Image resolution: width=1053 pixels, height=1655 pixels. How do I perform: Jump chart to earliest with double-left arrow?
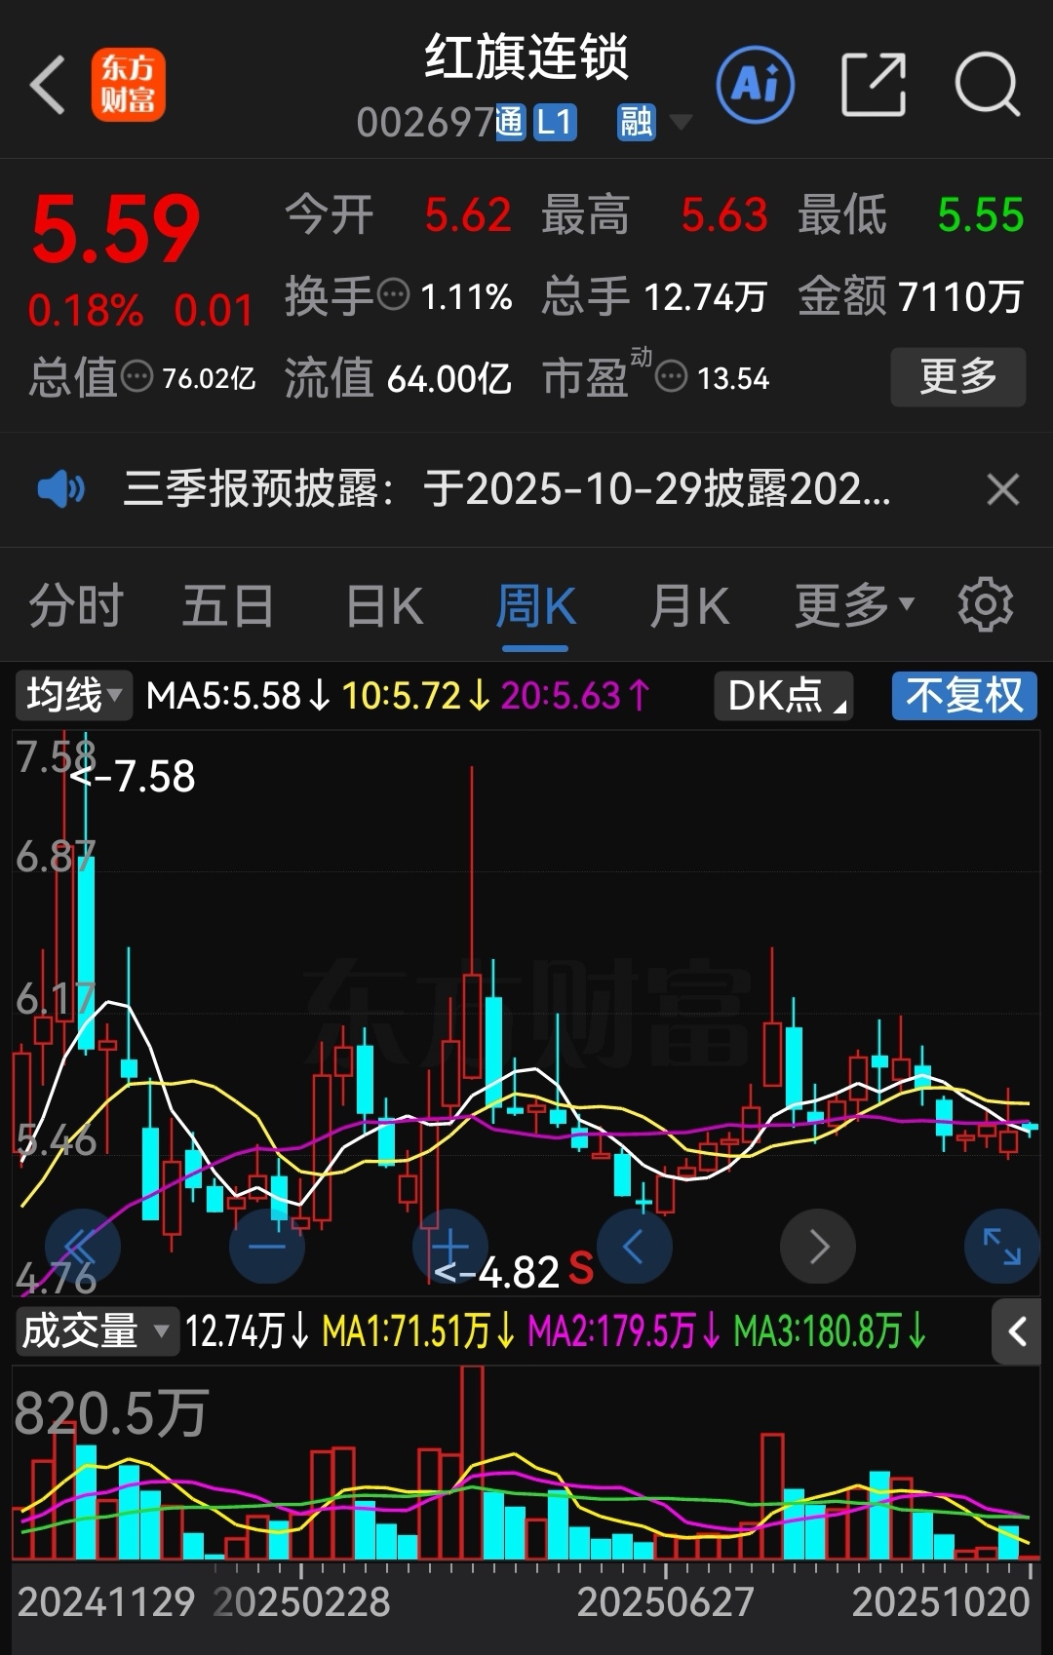pos(82,1246)
